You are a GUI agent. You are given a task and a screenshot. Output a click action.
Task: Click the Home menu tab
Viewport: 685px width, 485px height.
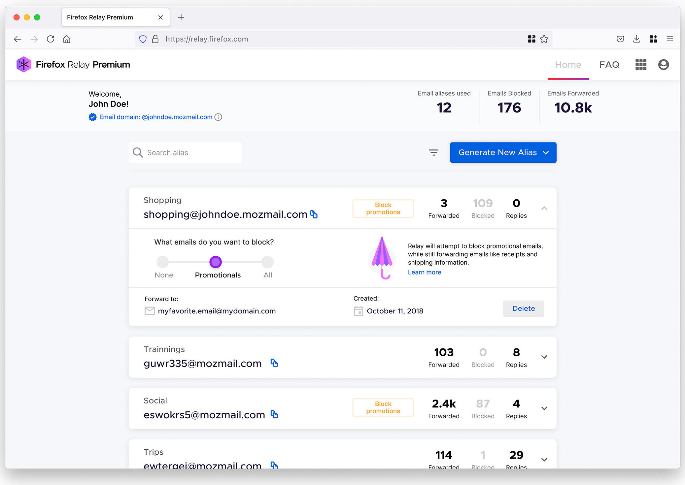(568, 64)
